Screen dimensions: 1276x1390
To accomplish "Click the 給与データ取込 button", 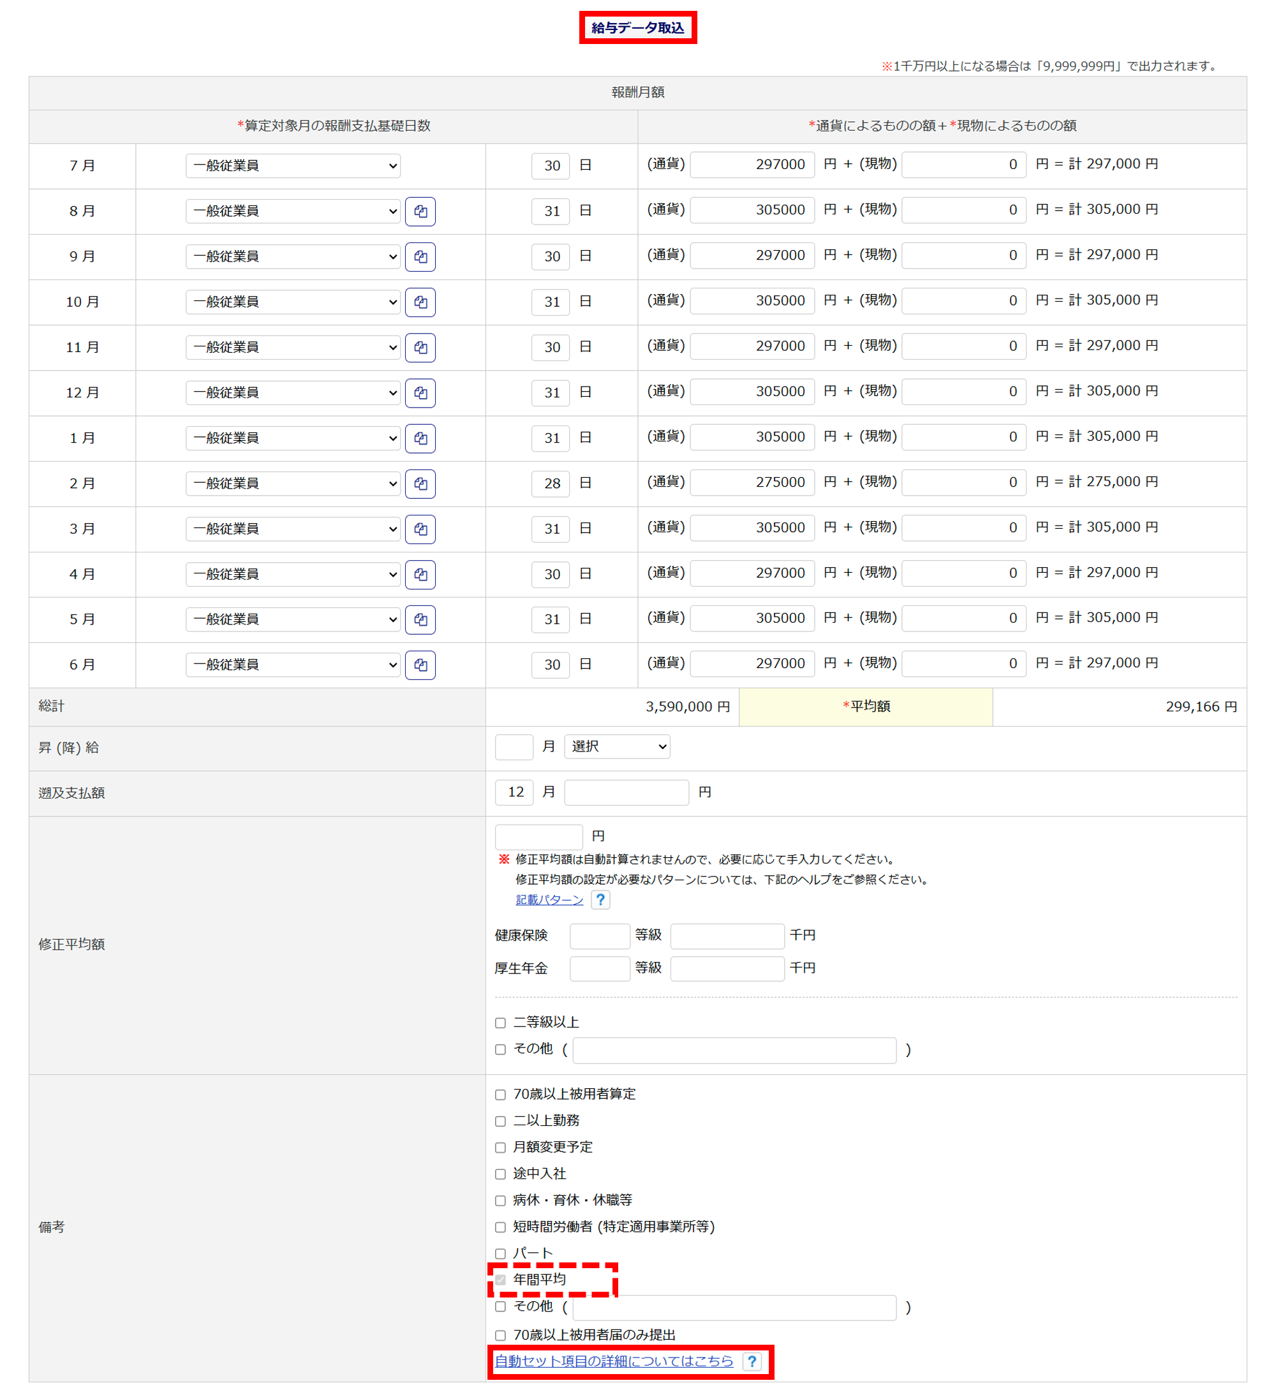I will click(x=637, y=27).
